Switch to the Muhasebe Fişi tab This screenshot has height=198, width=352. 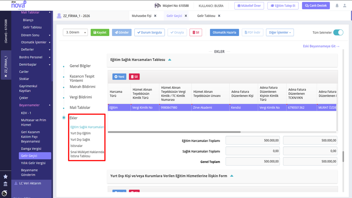coord(141,16)
